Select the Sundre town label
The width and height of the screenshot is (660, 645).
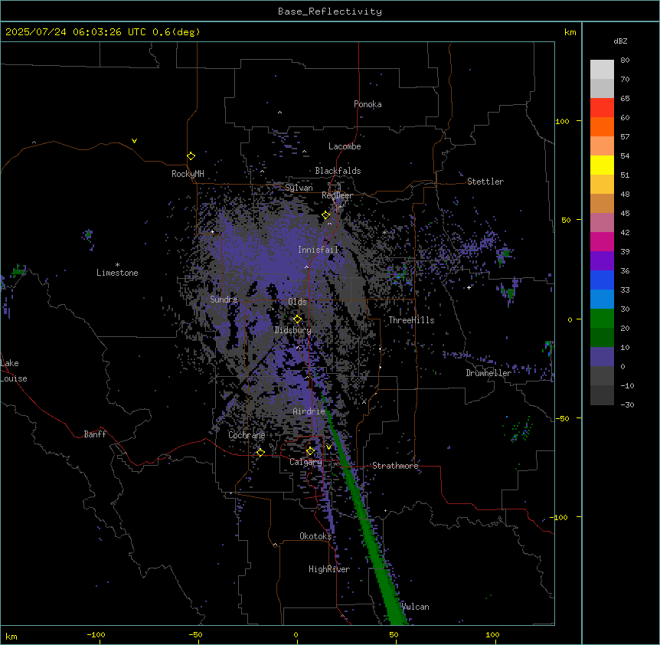[224, 300]
